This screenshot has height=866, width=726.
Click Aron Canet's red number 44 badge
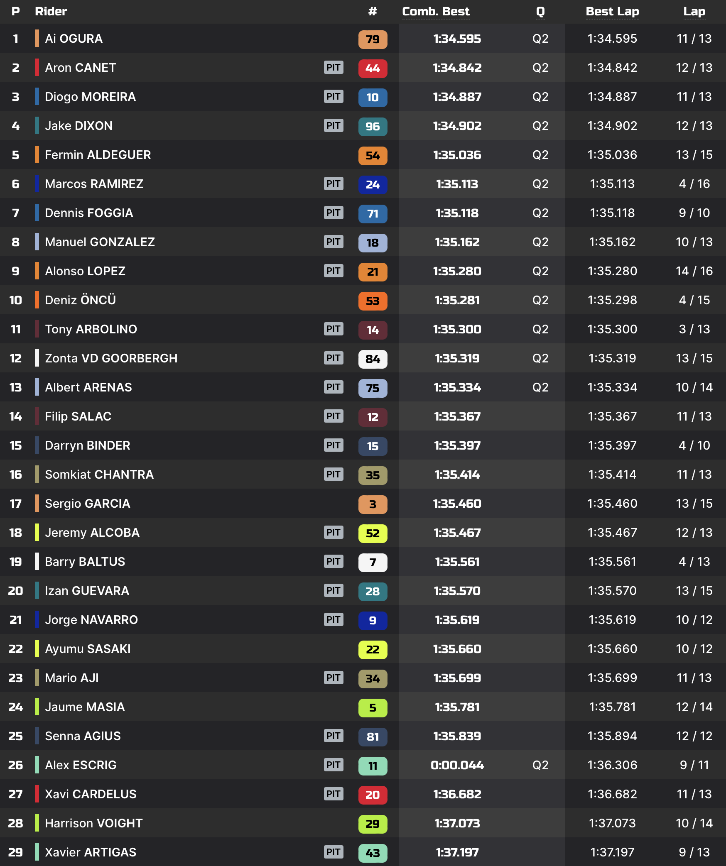pos(373,68)
